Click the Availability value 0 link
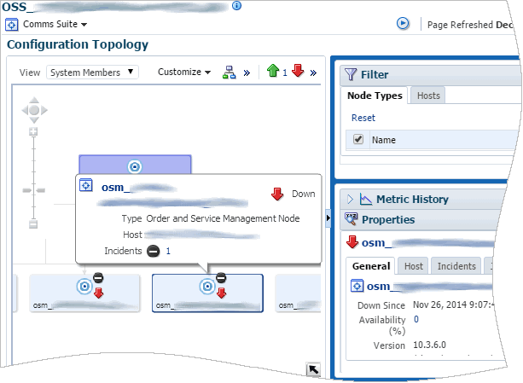This screenshot has width=523, height=383. click(416, 319)
